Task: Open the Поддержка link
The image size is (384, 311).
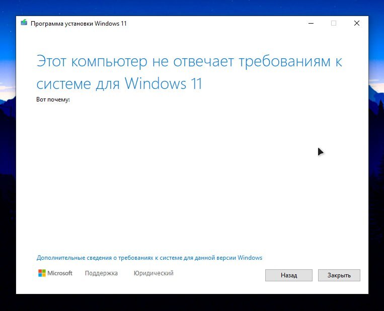Action: point(101,273)
